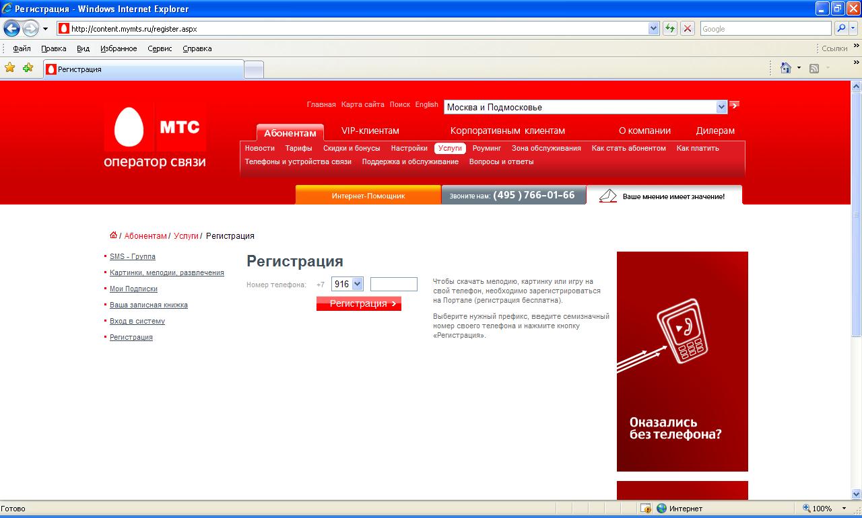Open Картинки, мелодии, развлечения sidebar link
The height and width of the screenshot is (518, 862).
click(x=167, y=272)
